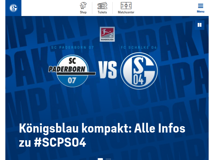The image size is (214, 160).
Task: Click the large Schalke 04 crest in banner
Action: point(139,71)
